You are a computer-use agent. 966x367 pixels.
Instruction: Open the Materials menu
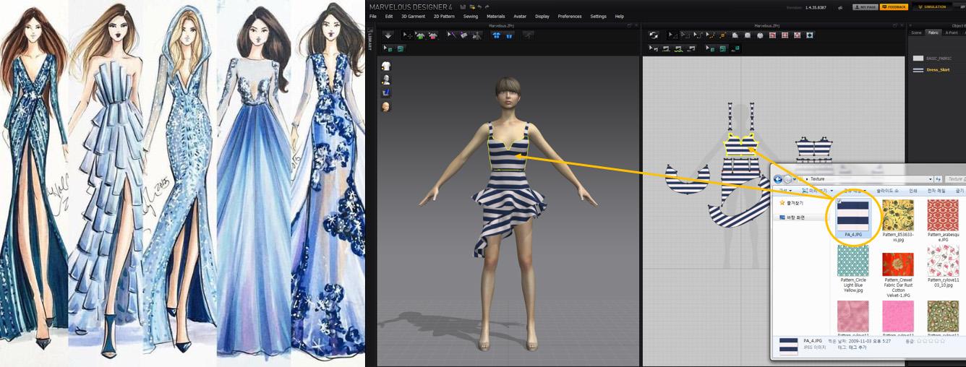tap(496, 16)
